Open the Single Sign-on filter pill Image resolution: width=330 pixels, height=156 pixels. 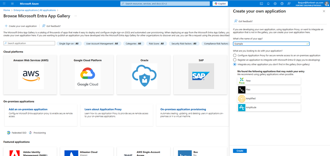coord(69,43)
